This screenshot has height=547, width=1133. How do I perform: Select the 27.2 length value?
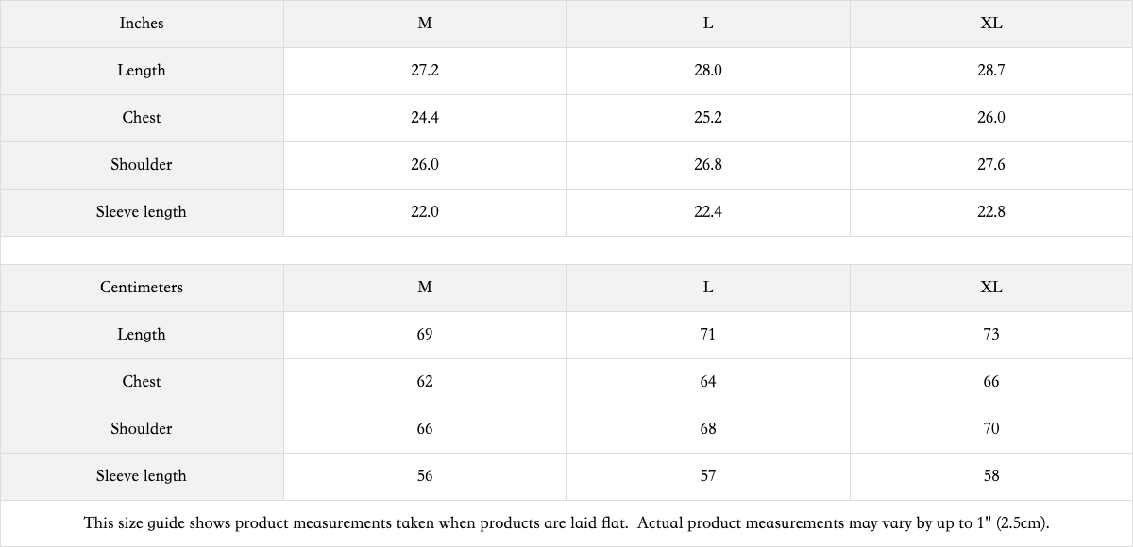[x=425, y=71]
